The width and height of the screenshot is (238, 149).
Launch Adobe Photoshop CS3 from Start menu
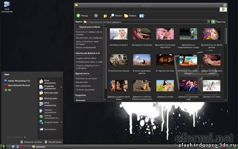(17, 81)
